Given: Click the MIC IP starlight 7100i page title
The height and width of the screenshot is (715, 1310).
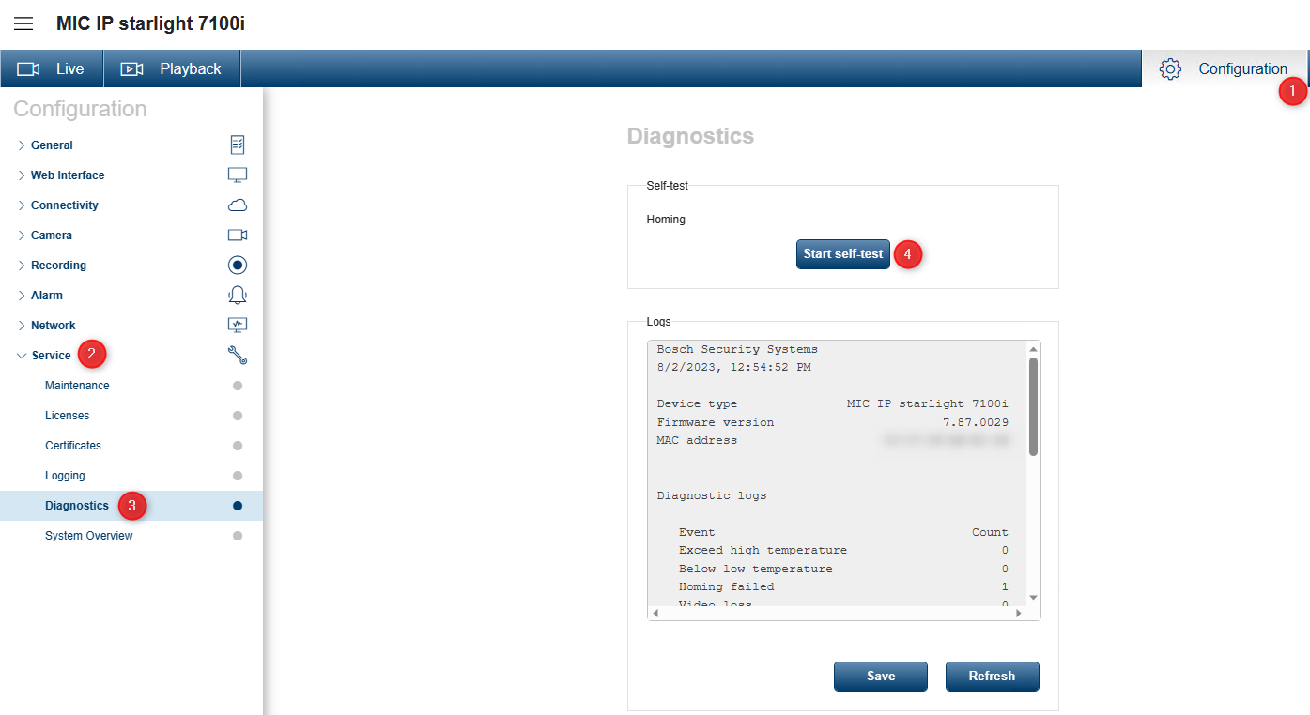Looking at the screenshot, I should pyautogui.click(x=150, y=23).
